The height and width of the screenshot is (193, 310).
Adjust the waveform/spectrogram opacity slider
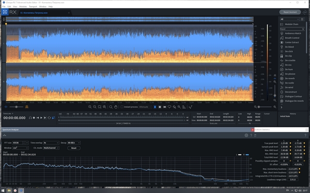coord(17,107)
